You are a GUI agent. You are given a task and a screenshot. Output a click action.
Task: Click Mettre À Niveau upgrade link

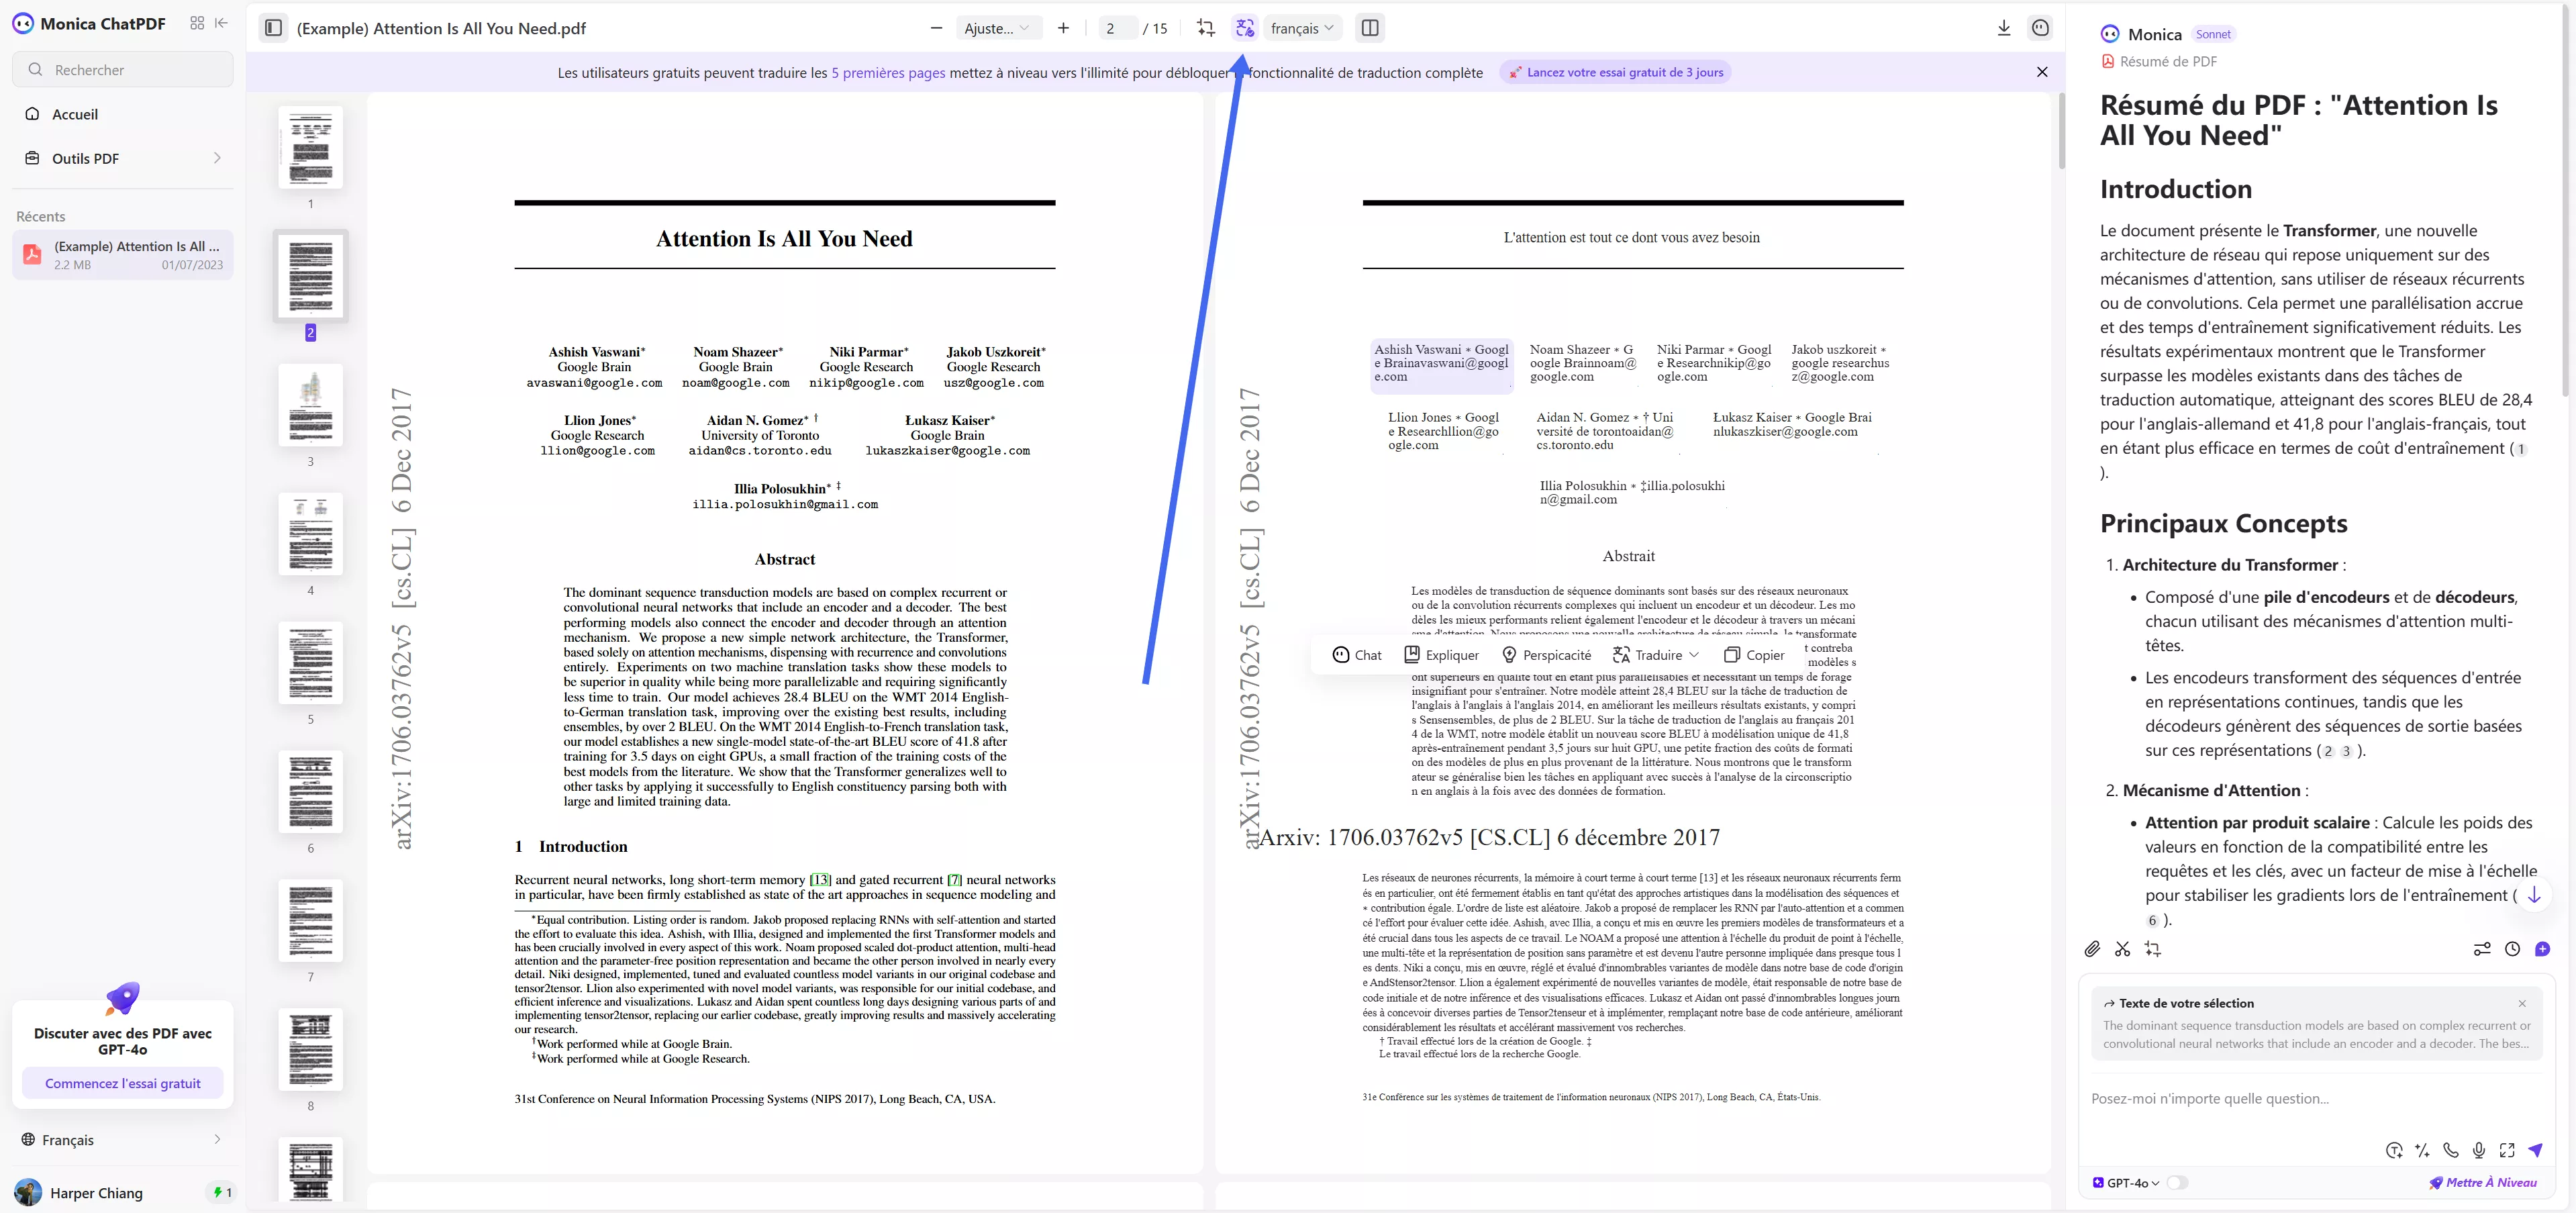[2484, 1182]
